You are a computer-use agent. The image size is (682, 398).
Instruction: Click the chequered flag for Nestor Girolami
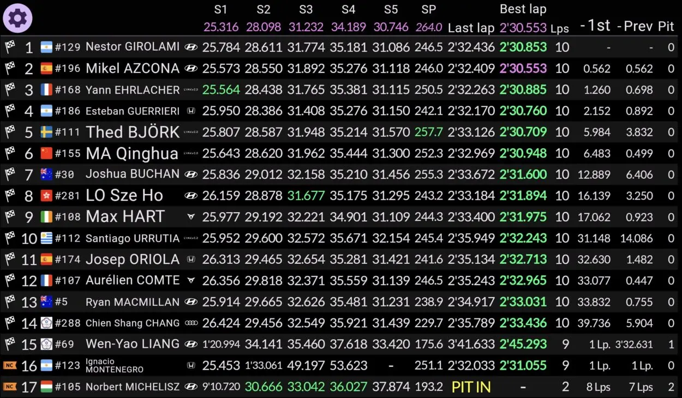click(x=9, y=47)
